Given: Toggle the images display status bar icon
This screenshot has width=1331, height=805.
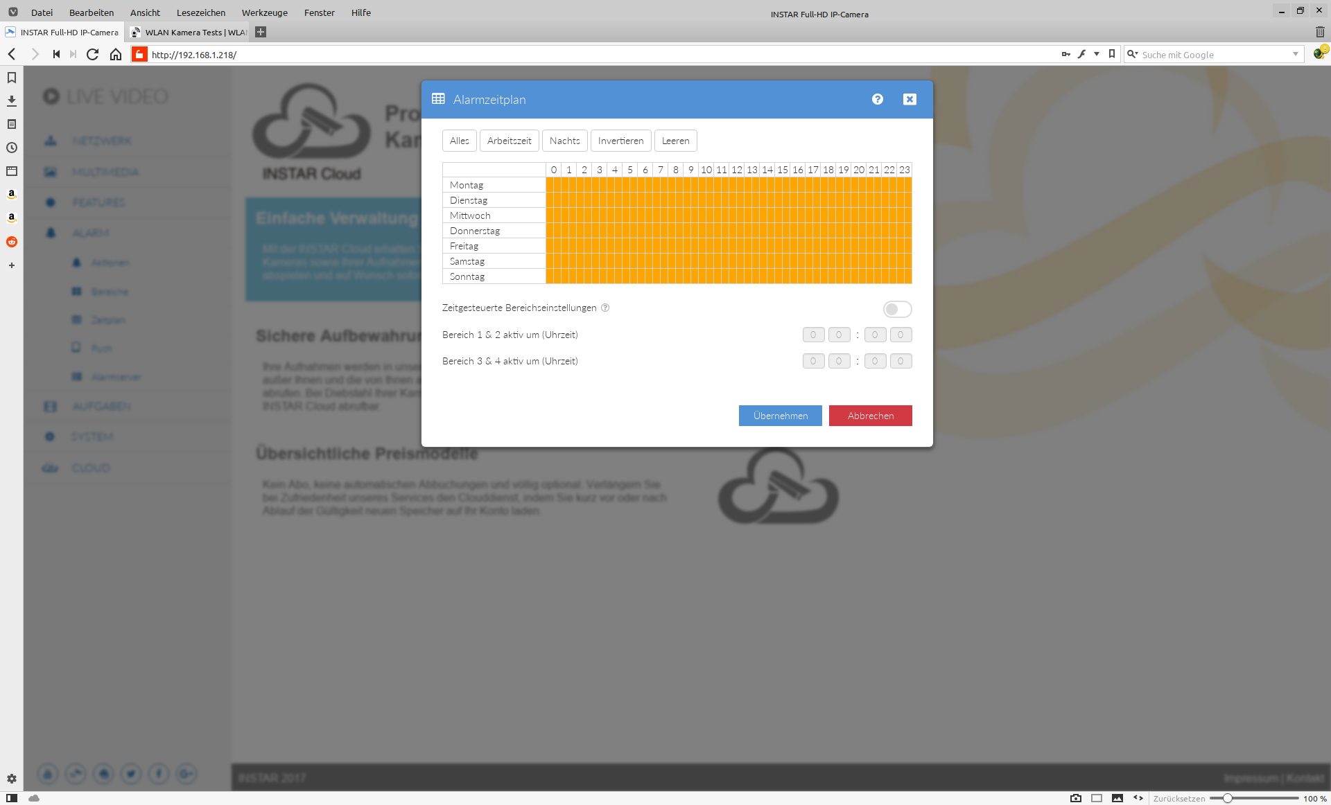Looking at the screenshot, I should point(1117,798).
